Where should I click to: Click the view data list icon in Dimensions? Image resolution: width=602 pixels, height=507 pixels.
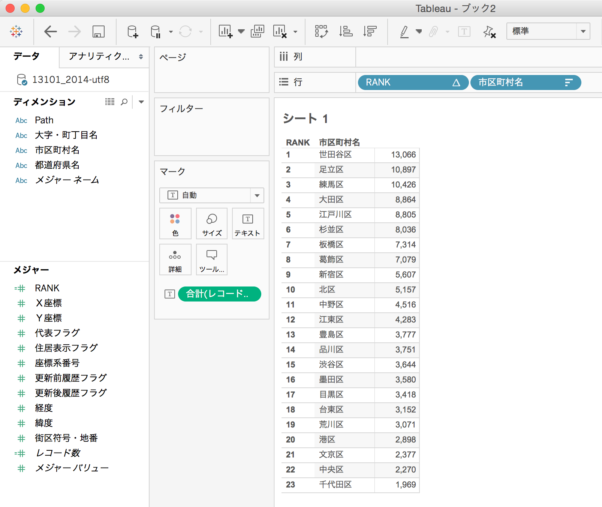click(110, 102)
